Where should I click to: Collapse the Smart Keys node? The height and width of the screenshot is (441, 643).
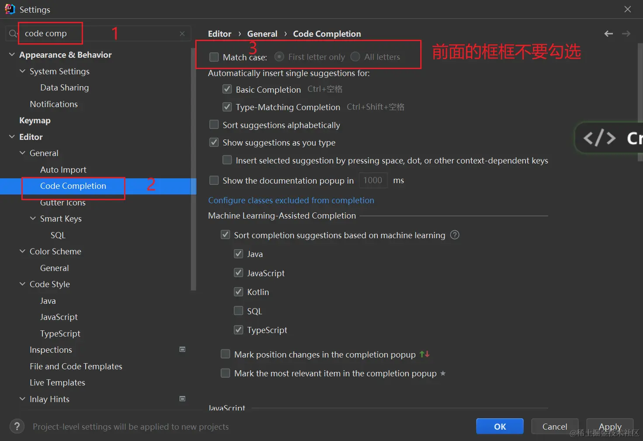(33, 219)
